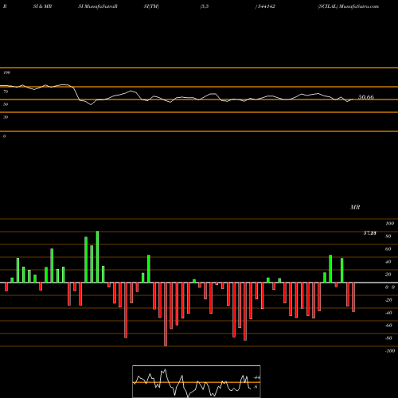Click the '(SCILAL) MunafaSutra.com' label
The height and width of the screenshot is (398, 398).
348,6
